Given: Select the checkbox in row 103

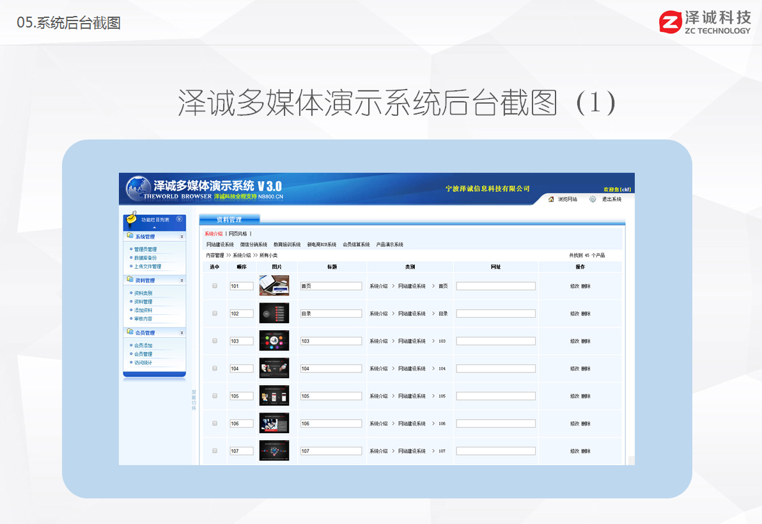Looking at the screenshot, I should tap(215, 341).
